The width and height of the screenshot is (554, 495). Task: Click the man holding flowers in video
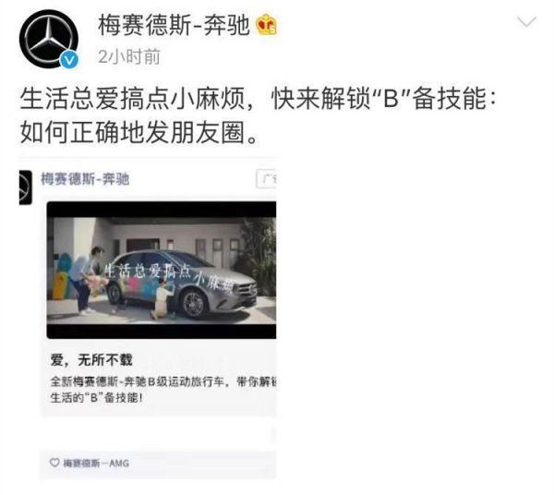[x=86, y=281]
